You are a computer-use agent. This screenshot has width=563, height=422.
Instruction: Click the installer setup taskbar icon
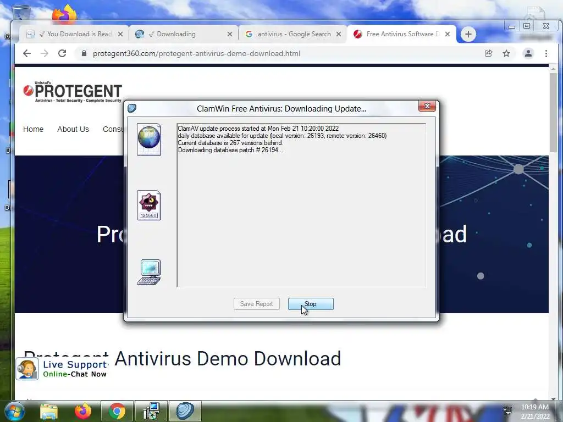(x=152, y=411)
